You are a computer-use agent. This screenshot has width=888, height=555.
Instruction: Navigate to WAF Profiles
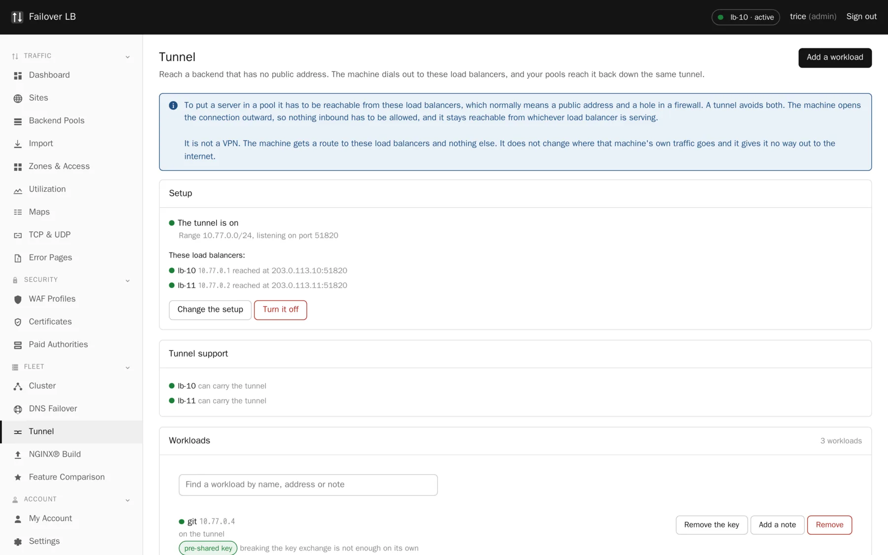pyautogui.click(x=71, y=299)
